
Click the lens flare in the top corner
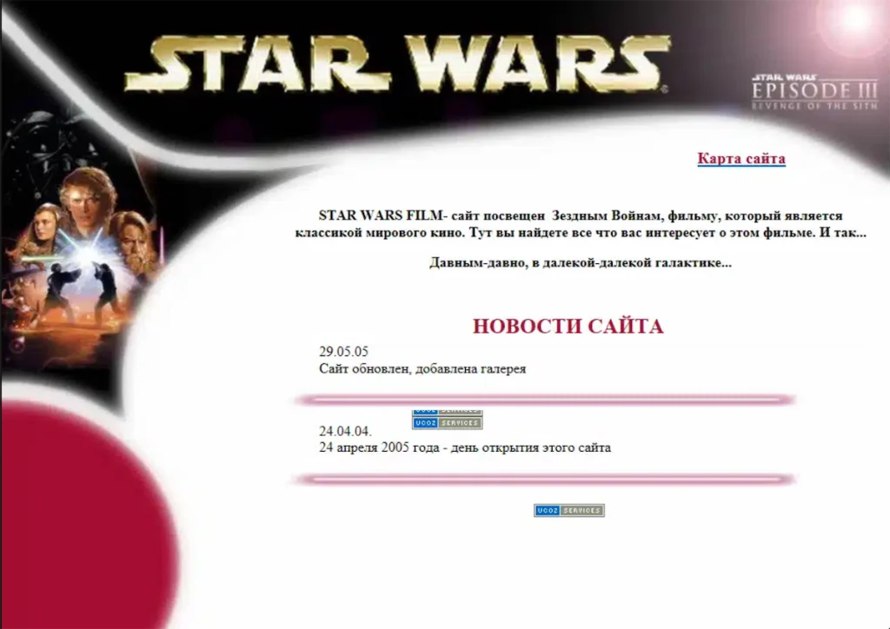pyautogui.click(x=854, y=20)
